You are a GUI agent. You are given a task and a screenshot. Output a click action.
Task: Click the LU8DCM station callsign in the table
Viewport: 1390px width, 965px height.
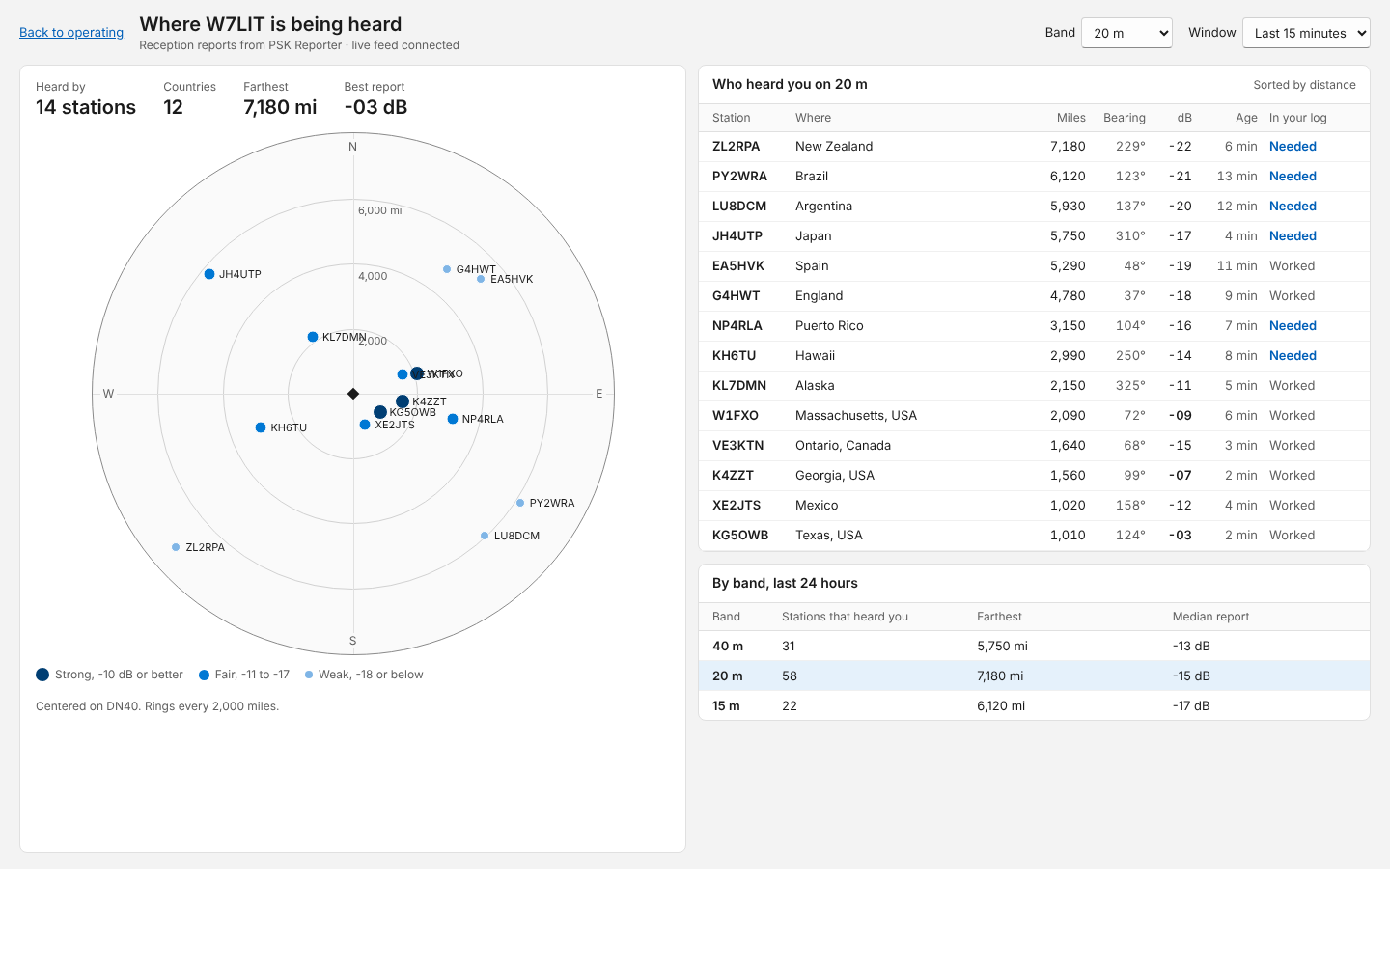click(739, 207)
